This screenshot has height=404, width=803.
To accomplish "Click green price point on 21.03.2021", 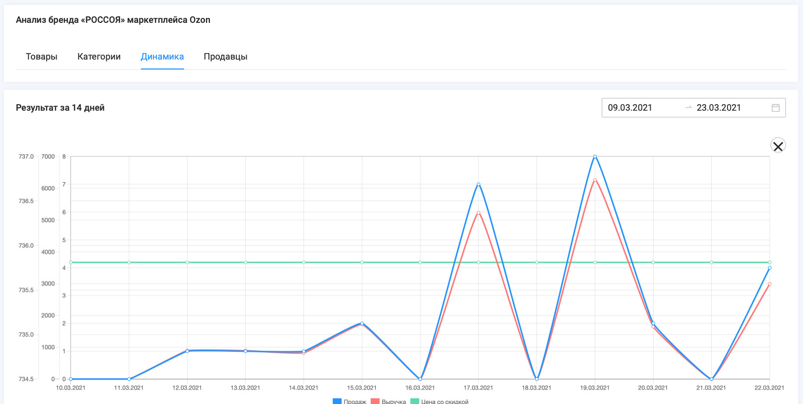I will tap(711, 262).
